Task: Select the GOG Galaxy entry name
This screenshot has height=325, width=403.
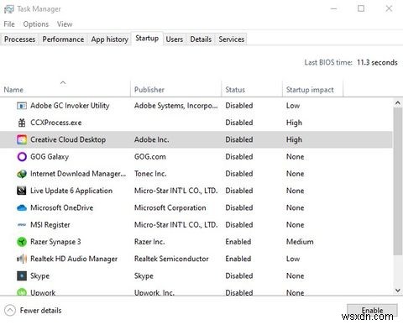Action: [50, 157]
